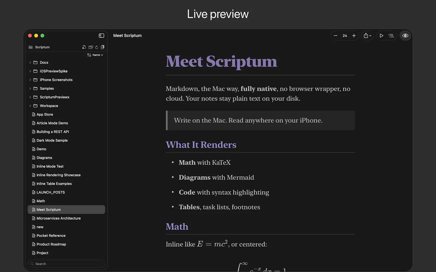436x272 pixels.
Task: Click the play presentation icon
Action: click(381, 36)
